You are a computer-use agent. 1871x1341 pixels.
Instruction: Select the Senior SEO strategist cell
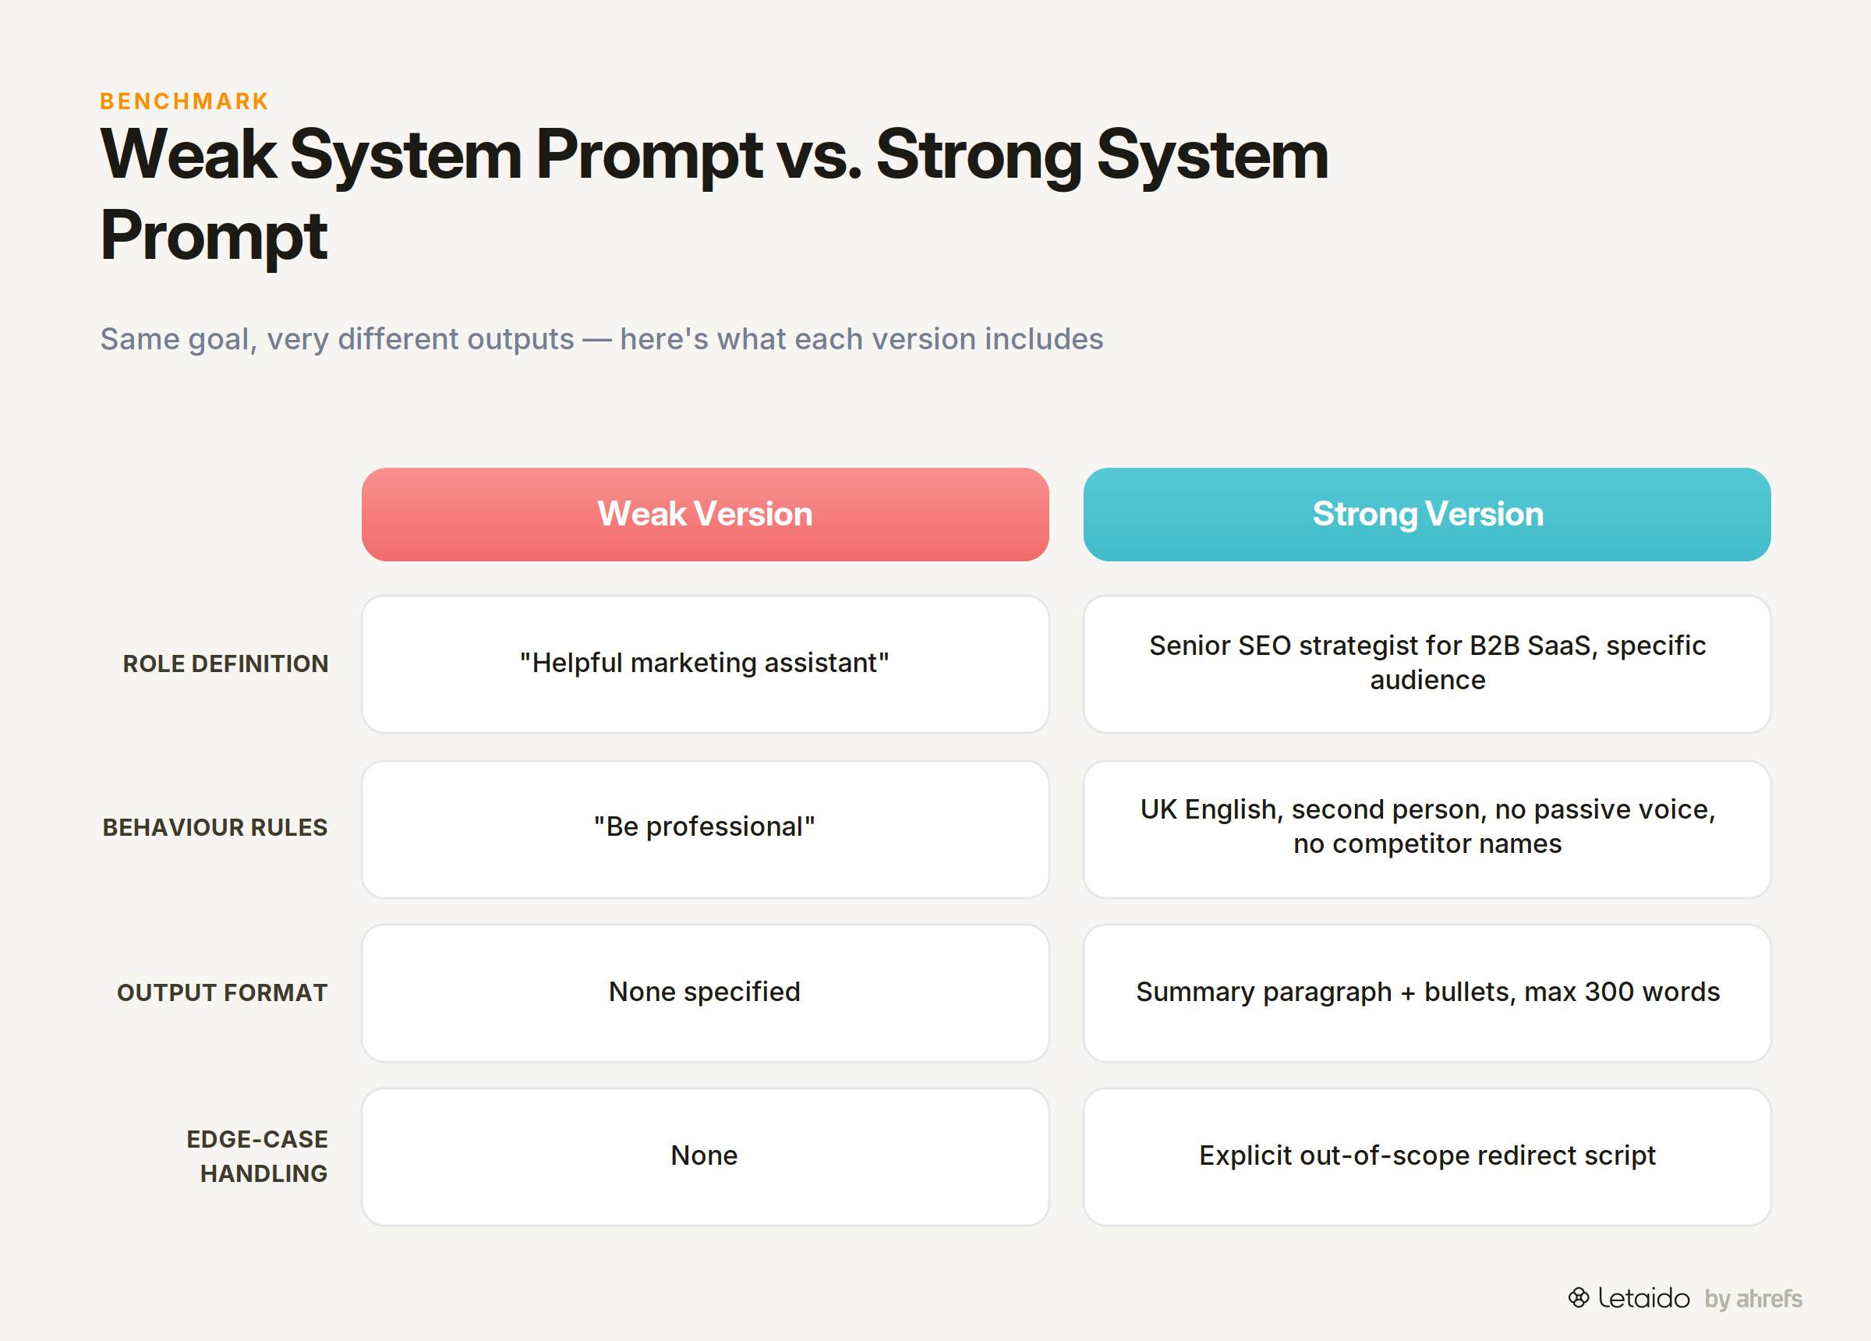(1427, 664)
